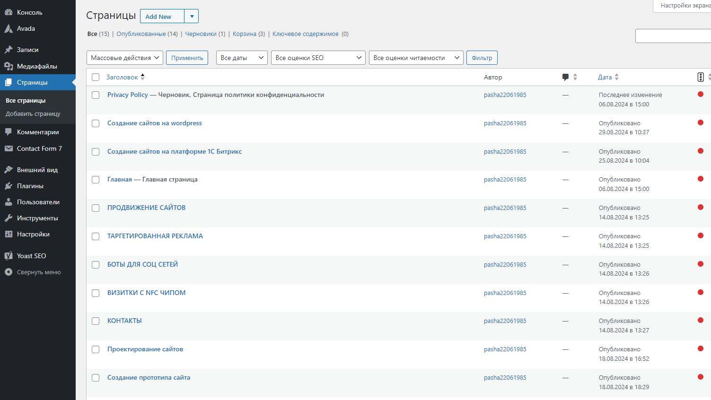
Task: Click the Инструменты wrench icon
Action: (9, 218)
